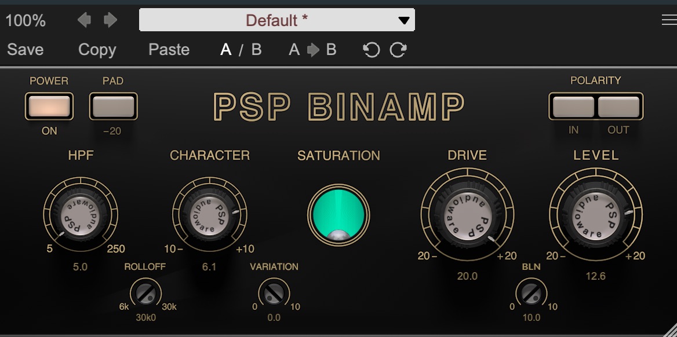Click the undo icon
This screenshot has width=677, height=337.
pyautogui.click(x=371, y=50)
